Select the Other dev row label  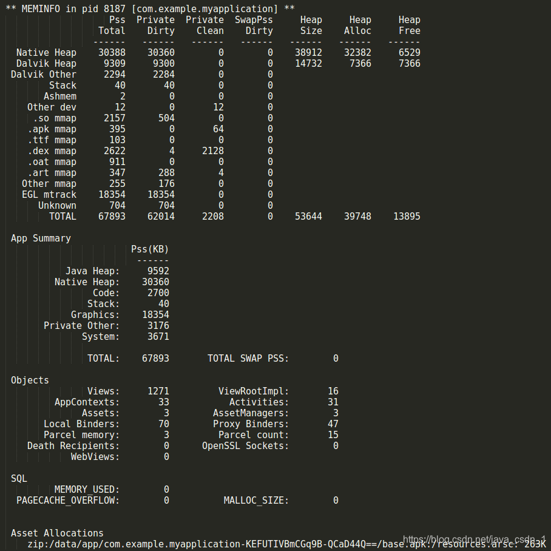coord(52,107)
